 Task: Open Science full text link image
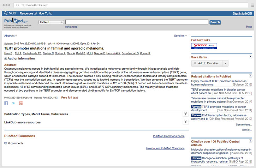[x=204, y=46]
